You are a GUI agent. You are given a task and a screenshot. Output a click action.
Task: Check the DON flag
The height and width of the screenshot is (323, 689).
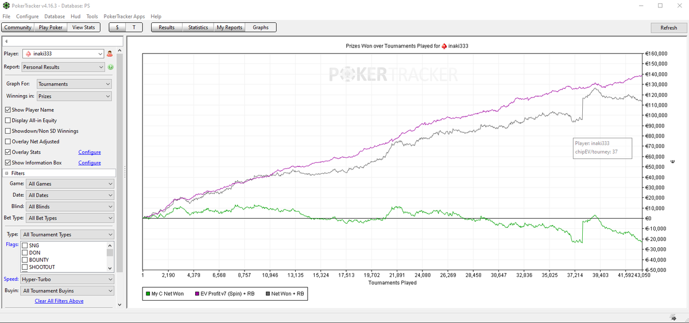pyautogui.click(x=25, y=252)
